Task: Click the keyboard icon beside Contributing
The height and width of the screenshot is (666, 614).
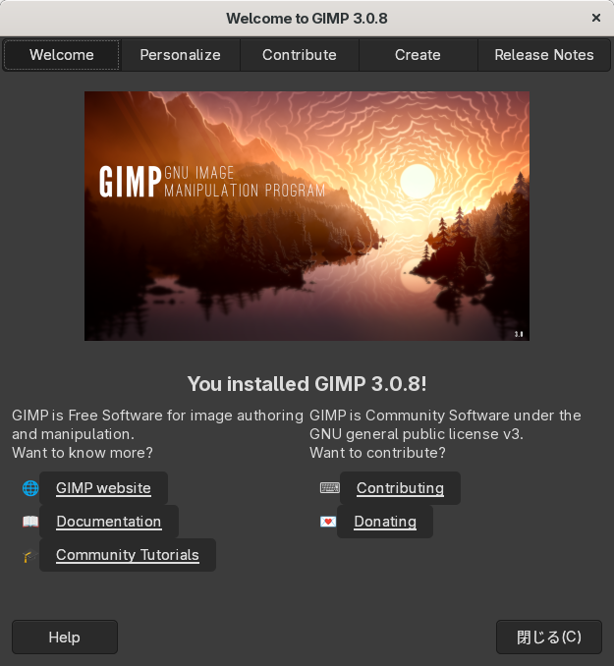Action: click(x=329, y=487)
